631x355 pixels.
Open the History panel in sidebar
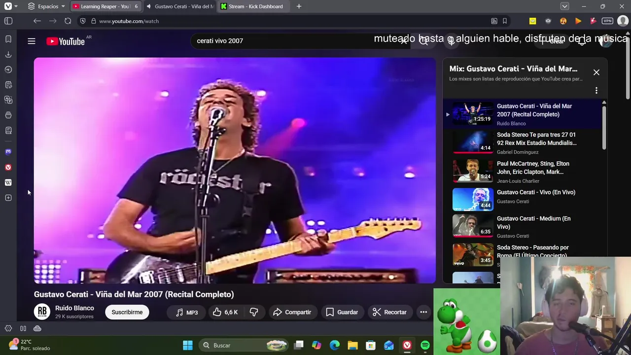pos(8,70)
